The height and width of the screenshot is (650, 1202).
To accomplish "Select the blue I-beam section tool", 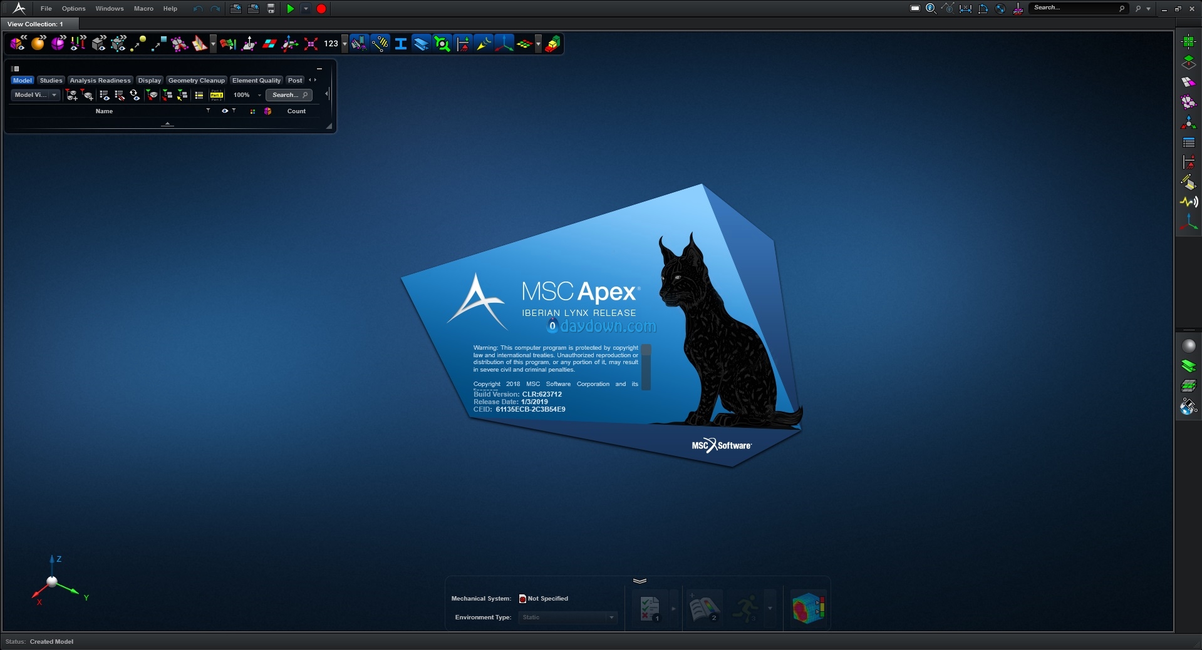I will click(x=401, y=43).
